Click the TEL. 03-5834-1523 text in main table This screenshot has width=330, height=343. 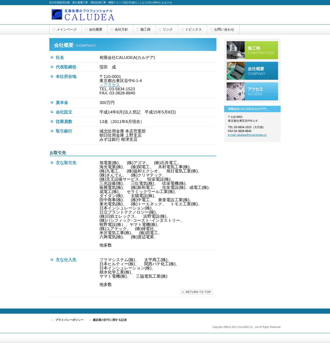click(117, 89)
